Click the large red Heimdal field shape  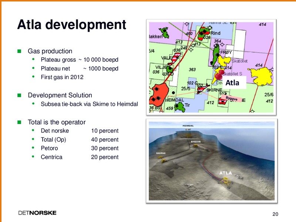(x=159, y=94)
